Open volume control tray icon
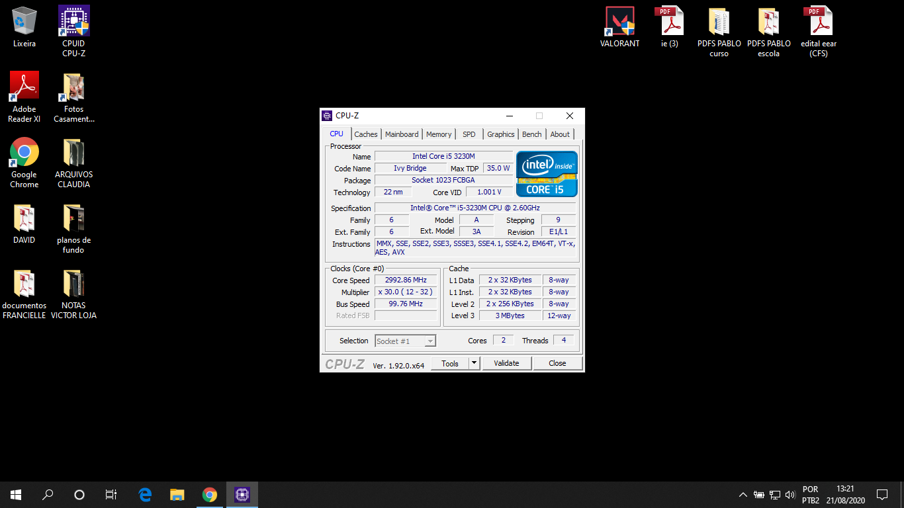 [x=790, y=495]
